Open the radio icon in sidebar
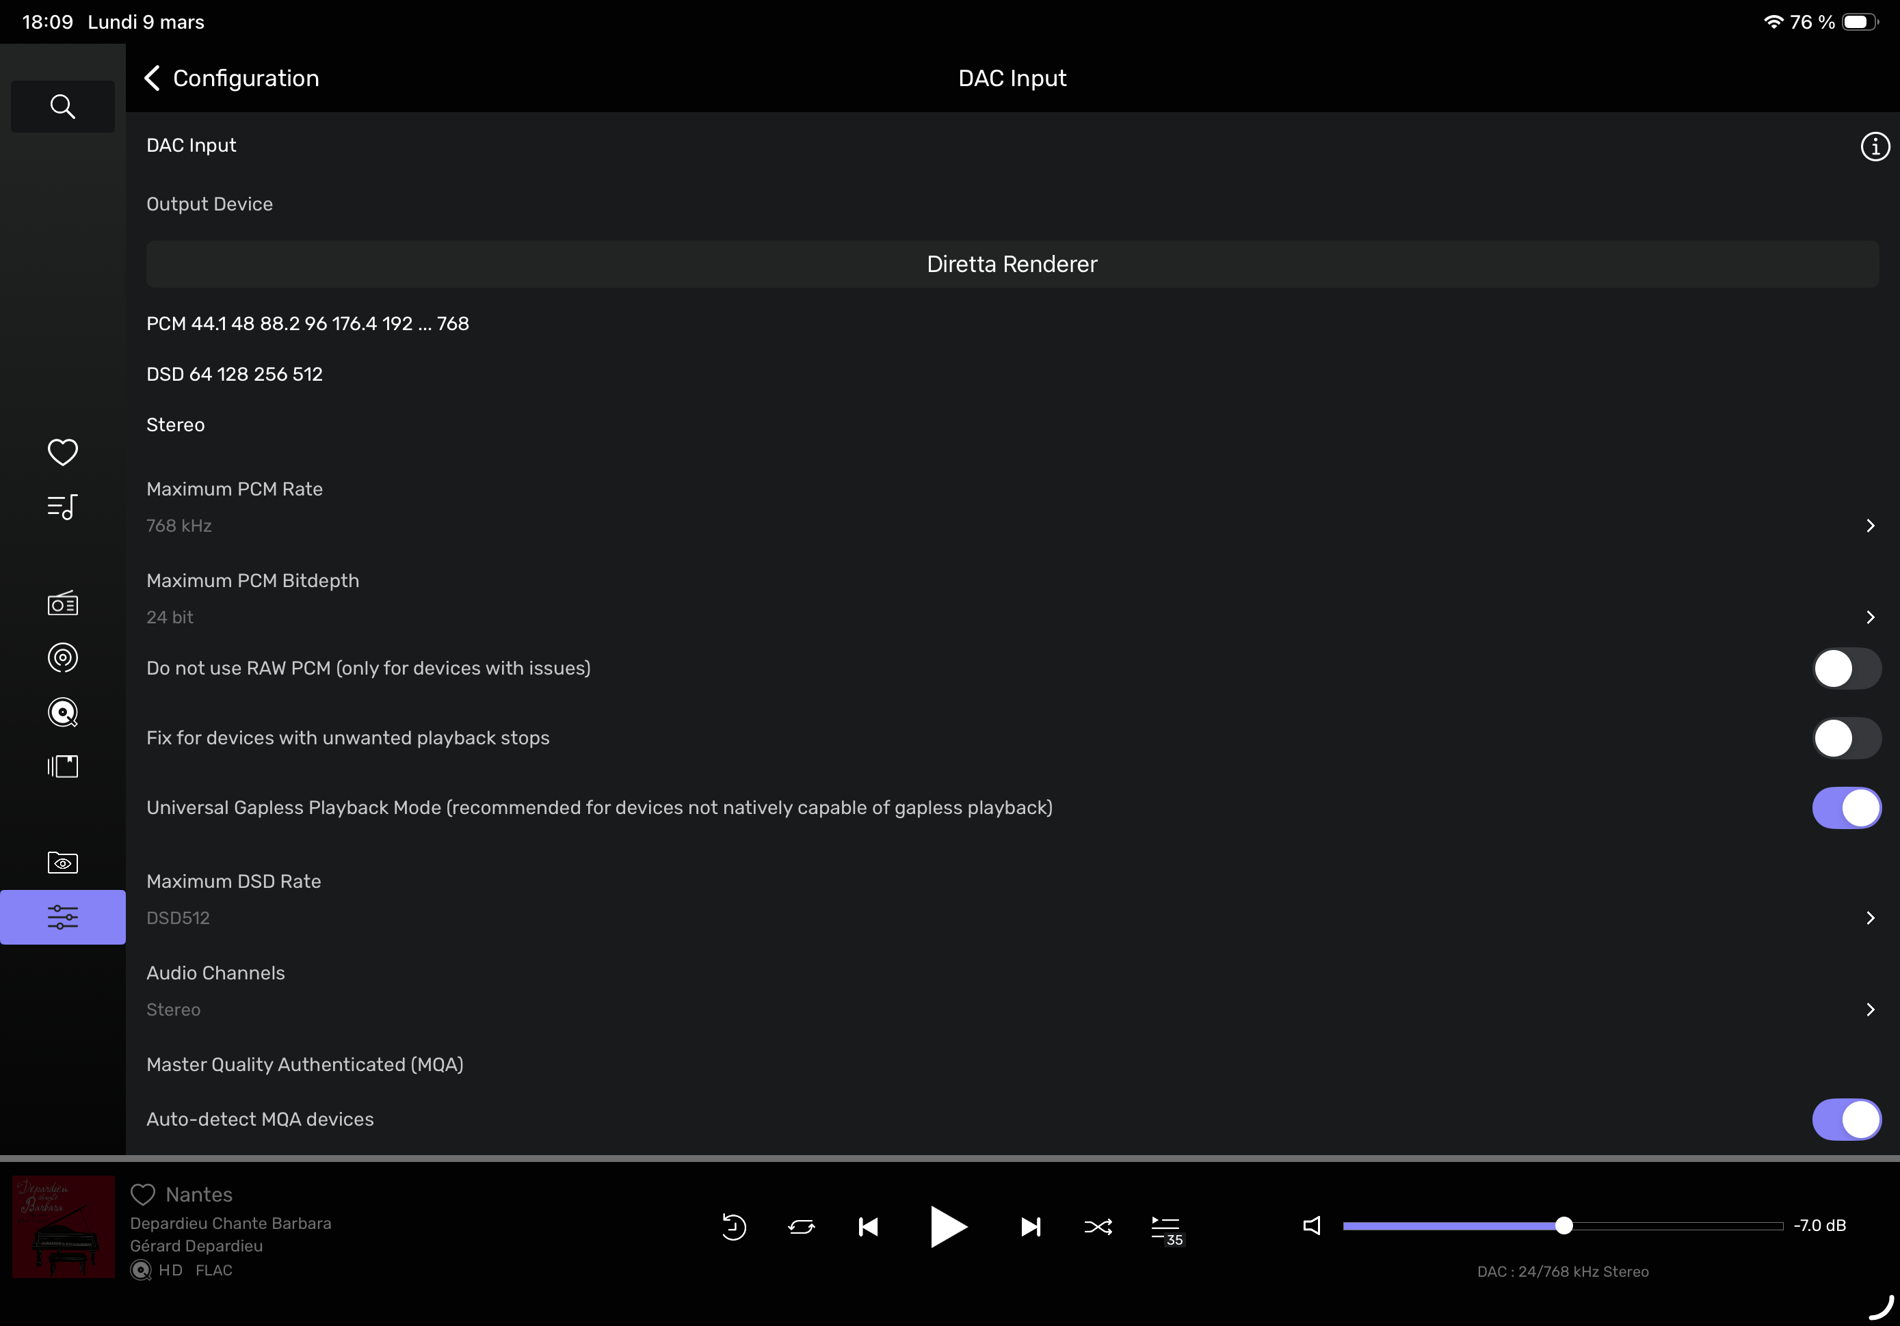 [x=62, y=603]
